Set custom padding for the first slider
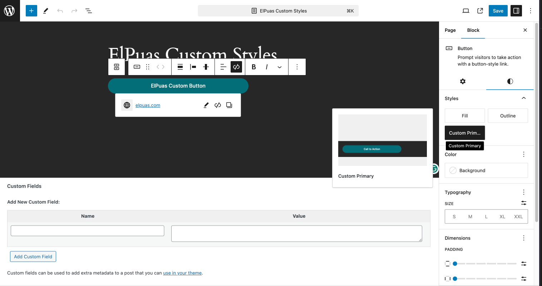Viewport: 542px width, 286px height. 524,263
